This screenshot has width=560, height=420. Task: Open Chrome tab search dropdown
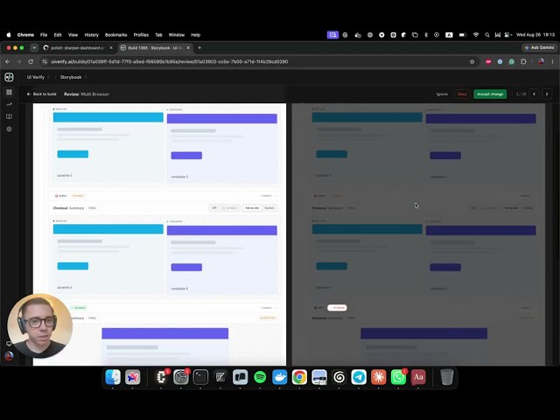point(34,47)
